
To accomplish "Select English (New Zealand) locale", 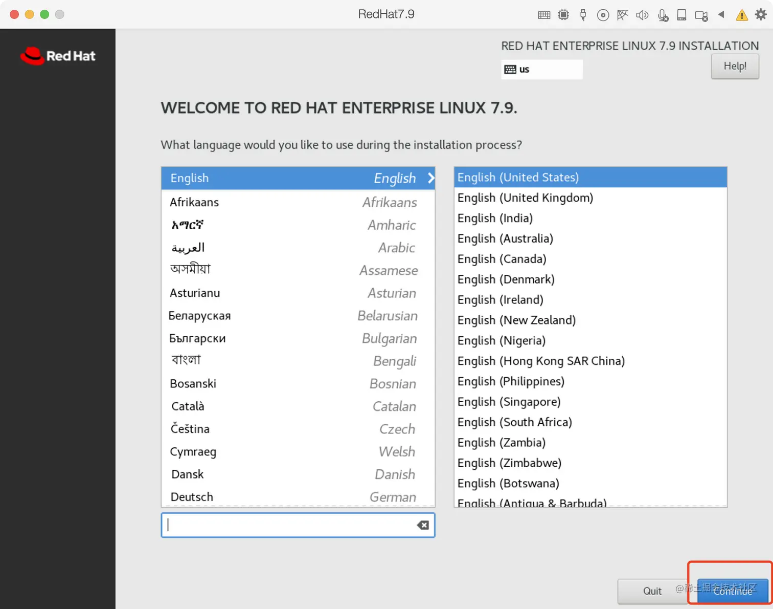I will point(590,320).
